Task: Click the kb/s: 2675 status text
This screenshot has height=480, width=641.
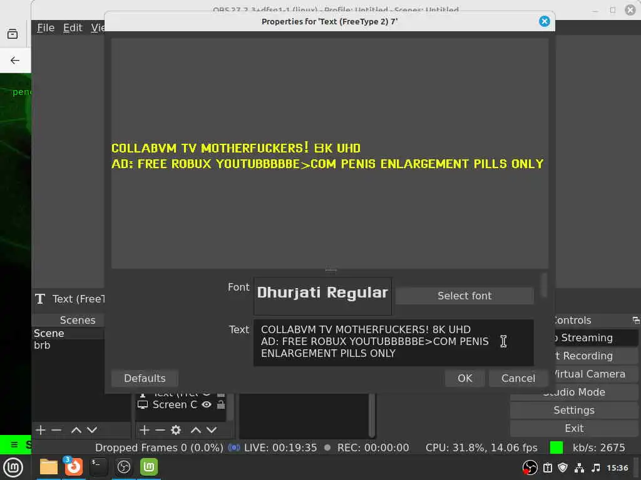Action: [598, 447]
